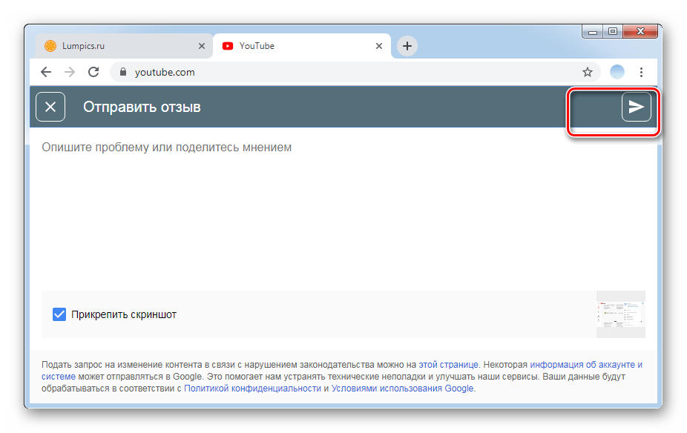Viewport: 687px width, 433px height.
Task: Maximize the Chrome window
Action: 613,32
